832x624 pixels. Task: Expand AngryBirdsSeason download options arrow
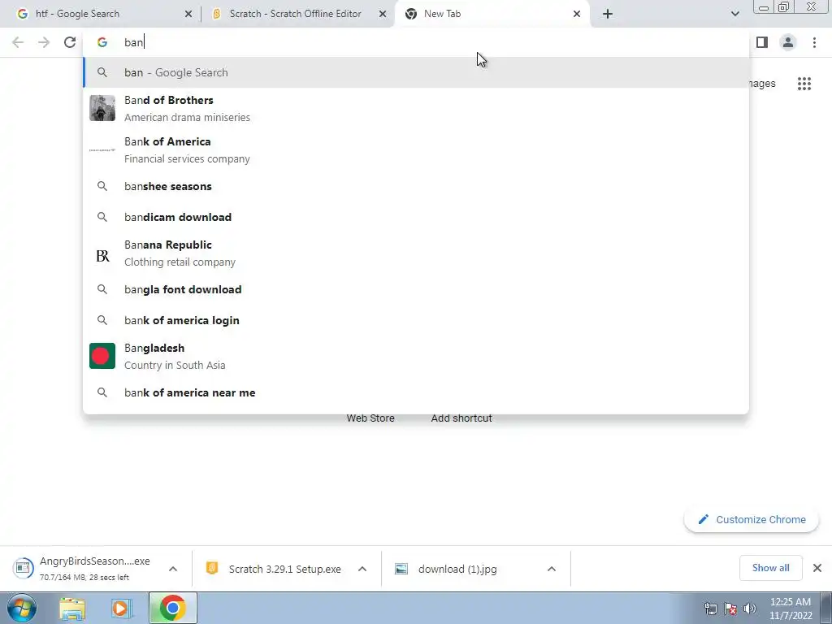click(x=173, y=569)
